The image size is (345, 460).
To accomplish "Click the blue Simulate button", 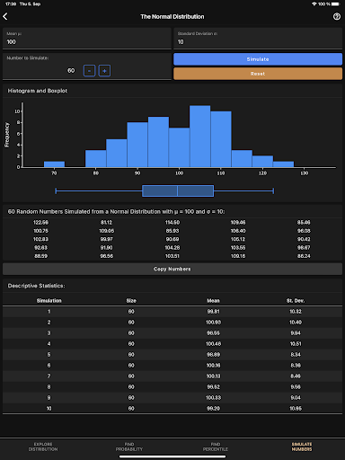I will pos(258,59).
